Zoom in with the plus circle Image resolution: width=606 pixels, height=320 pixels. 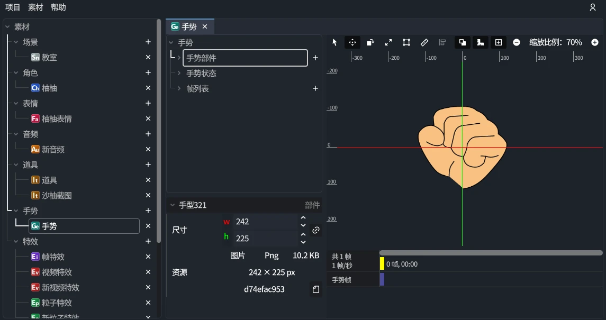(x=595, y=42)
